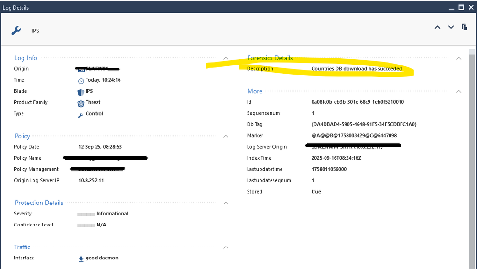Click the Threat product family icon
This screenshot has height=269, width=477.
point(81,103)
